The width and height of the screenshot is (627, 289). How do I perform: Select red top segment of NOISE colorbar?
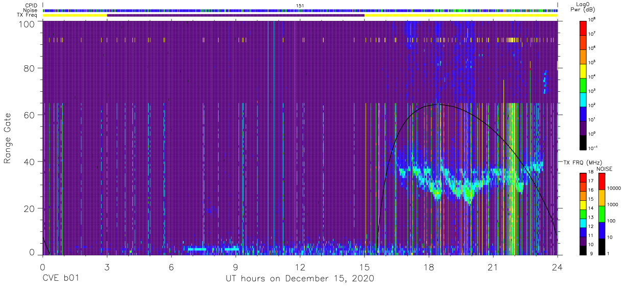tap(601, 181)
